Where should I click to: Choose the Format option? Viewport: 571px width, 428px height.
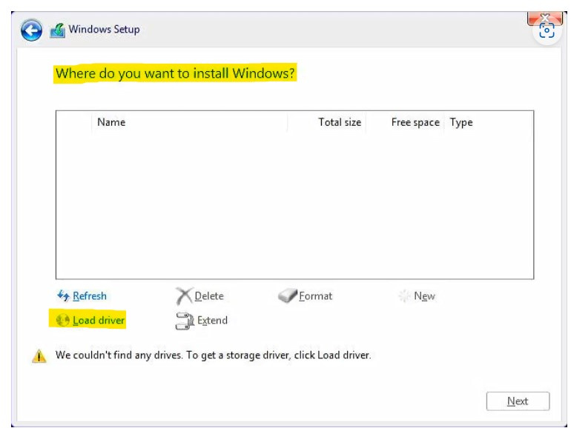[315, 296]
